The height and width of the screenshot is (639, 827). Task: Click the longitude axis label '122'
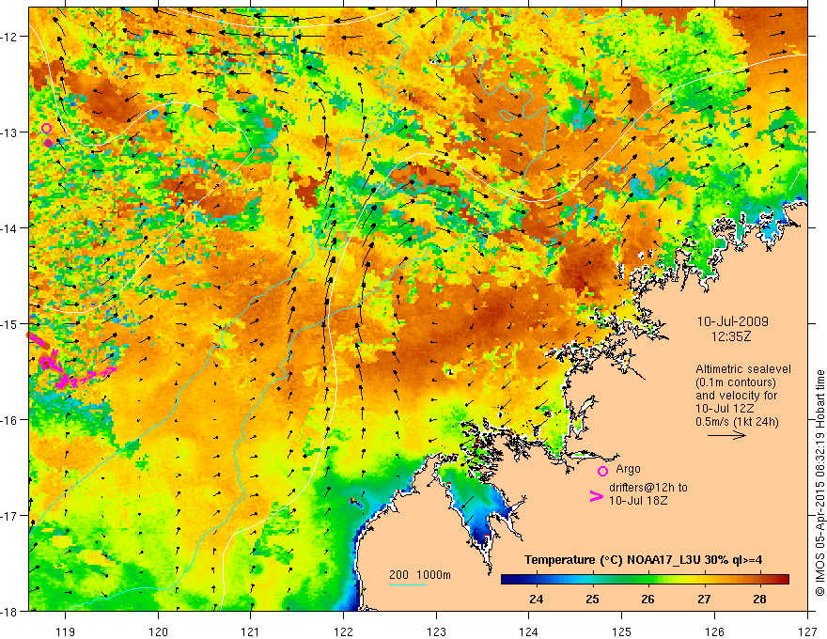(x=343, y=631)
